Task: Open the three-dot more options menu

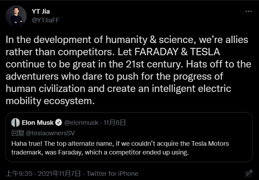Action: coord(249,11)
